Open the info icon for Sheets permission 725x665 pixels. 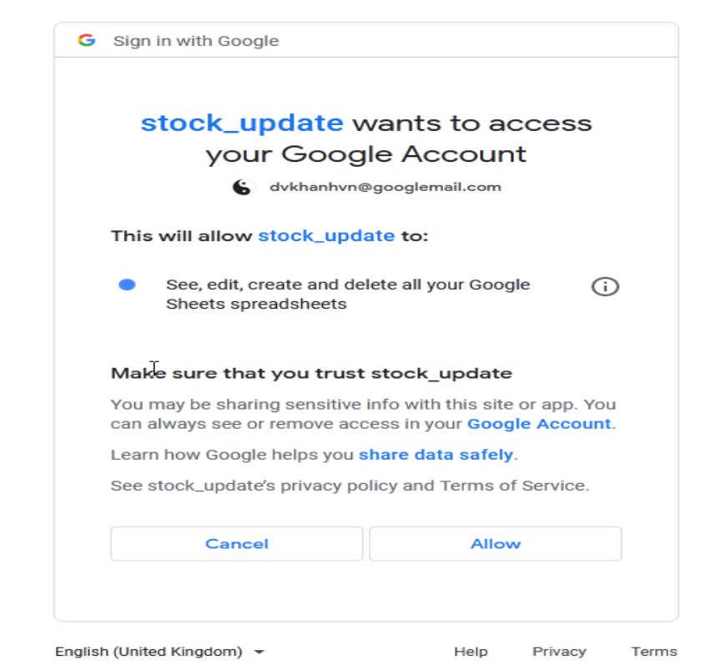(605, 287)
